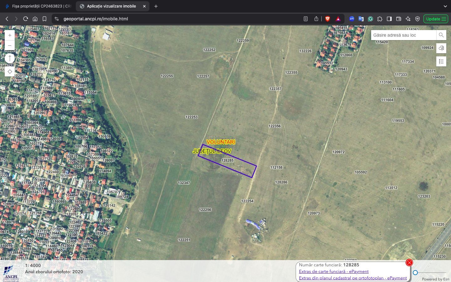This screenshot has width=451, height=282.
Task: Toggle the browser sidebar panel
Action: pyautogui.click(x=389, y=19)
